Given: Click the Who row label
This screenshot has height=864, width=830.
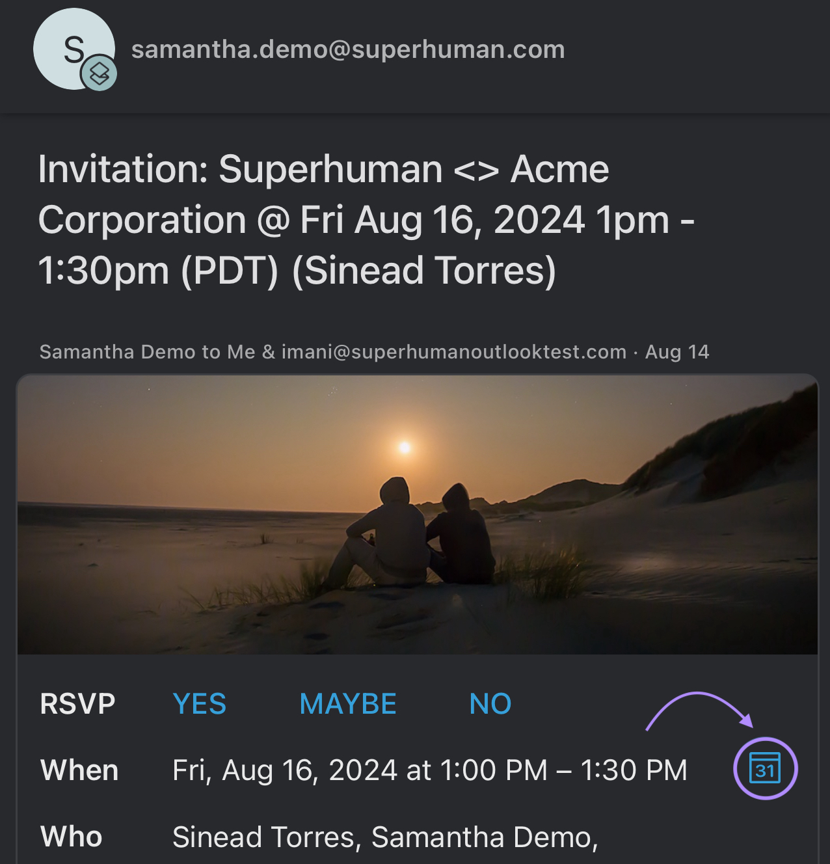Looking at the screenshot, I should [x=72, y=837].
